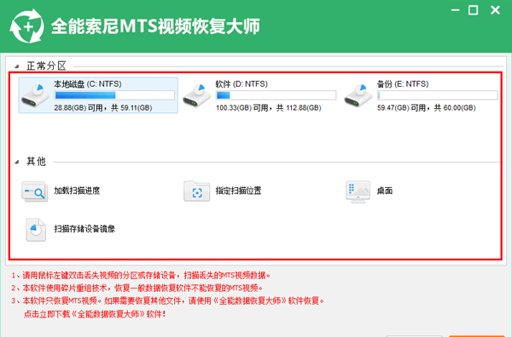Select the backup E: drive icon
Screen dimensions: 512x337
(x=358, y=95)
